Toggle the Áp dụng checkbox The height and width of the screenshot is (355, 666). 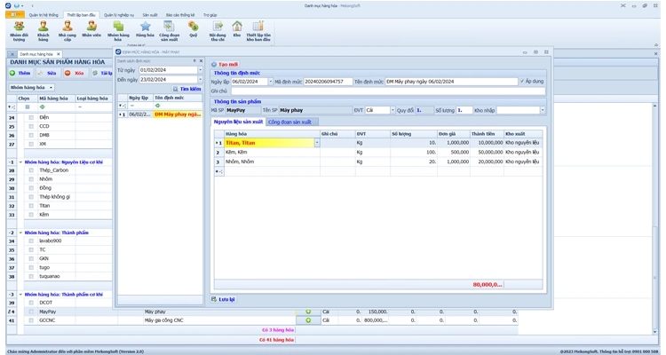[x=522, y=81]
